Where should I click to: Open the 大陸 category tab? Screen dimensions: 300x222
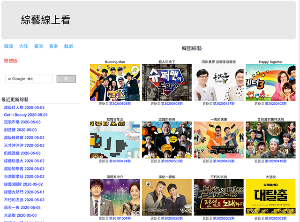point(23,46)
